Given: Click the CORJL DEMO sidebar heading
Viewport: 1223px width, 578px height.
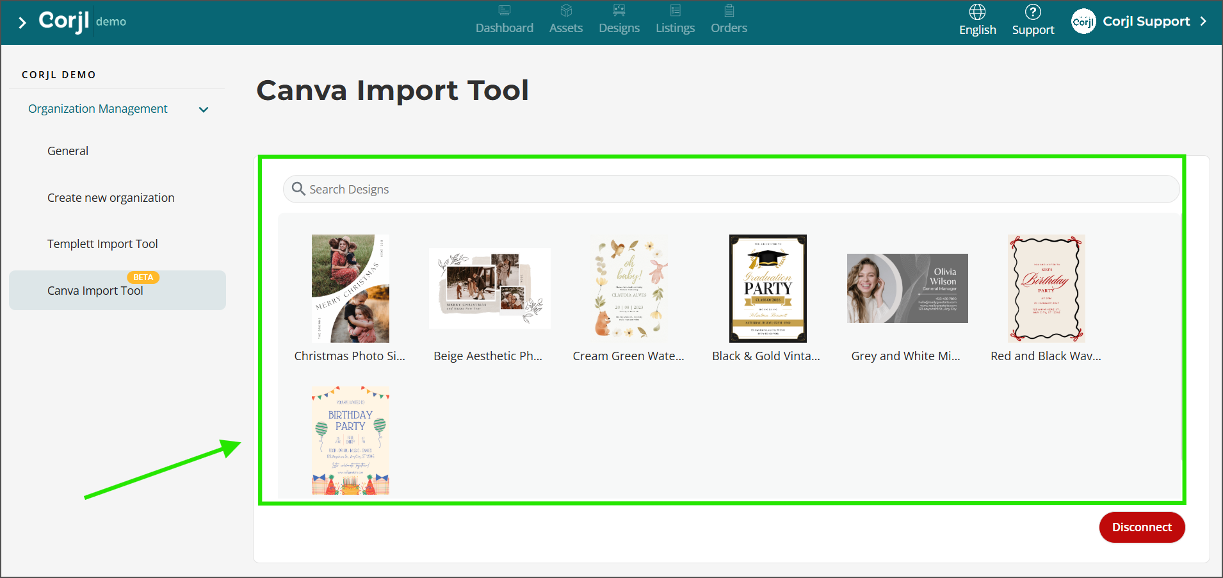Looking at the screenshot, I should pyautogui.click(x=59, y=75).
